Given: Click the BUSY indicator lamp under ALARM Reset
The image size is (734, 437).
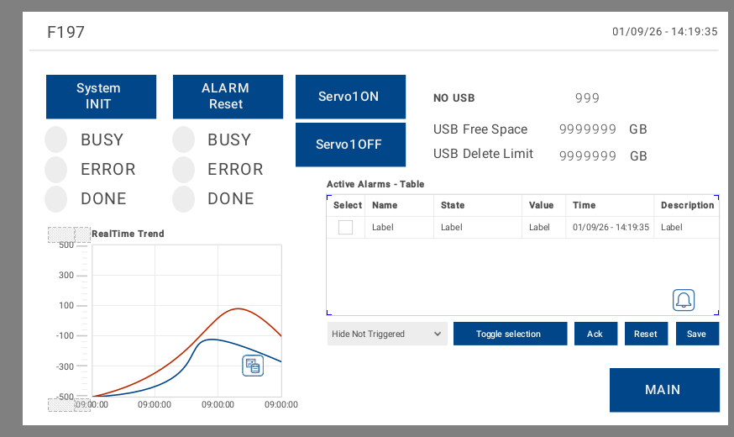Looking at the screenshot, I should [x=184, y=140].
